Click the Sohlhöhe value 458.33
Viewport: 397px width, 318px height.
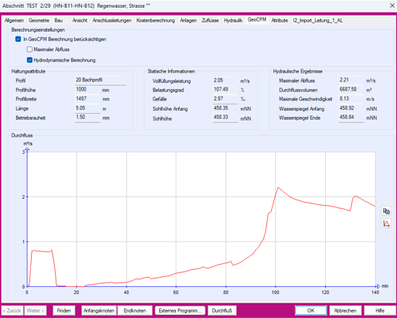(x=225, y=118)
